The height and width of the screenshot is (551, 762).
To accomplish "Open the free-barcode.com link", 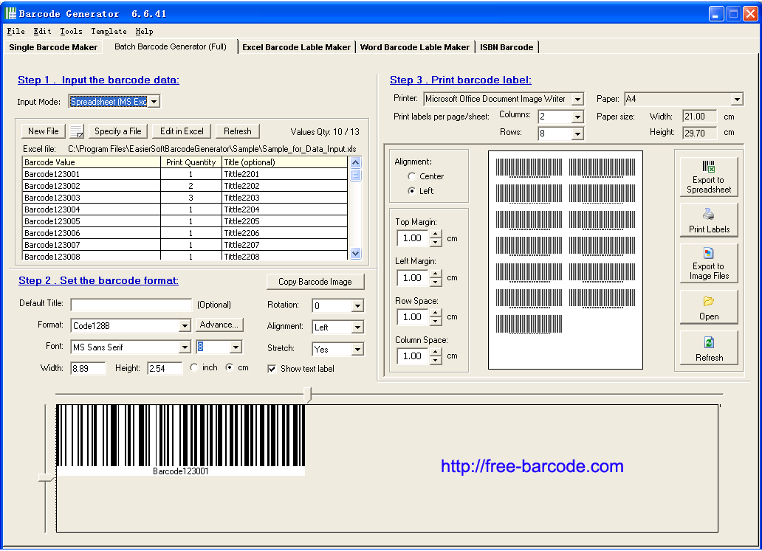I will click(532, 466).
